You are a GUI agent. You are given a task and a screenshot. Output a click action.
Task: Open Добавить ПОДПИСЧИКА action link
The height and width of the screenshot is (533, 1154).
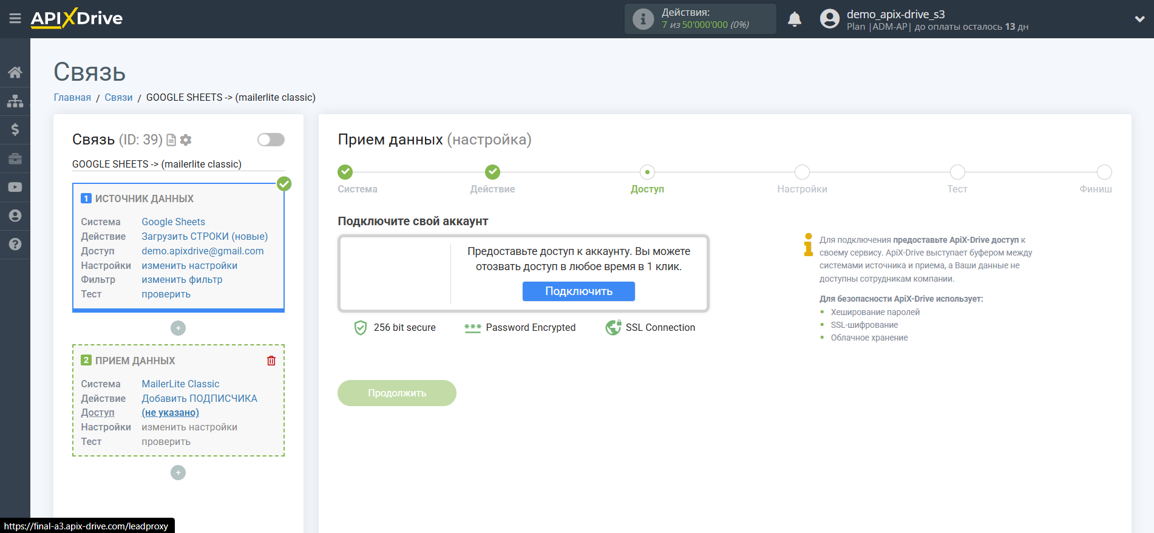[x=199, y=399]
